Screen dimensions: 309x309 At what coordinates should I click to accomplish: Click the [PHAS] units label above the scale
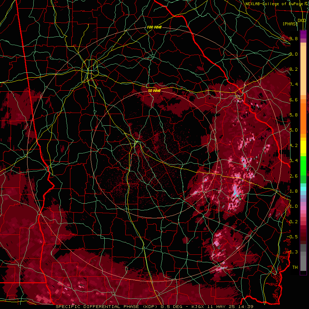click(x=290, y=24)
